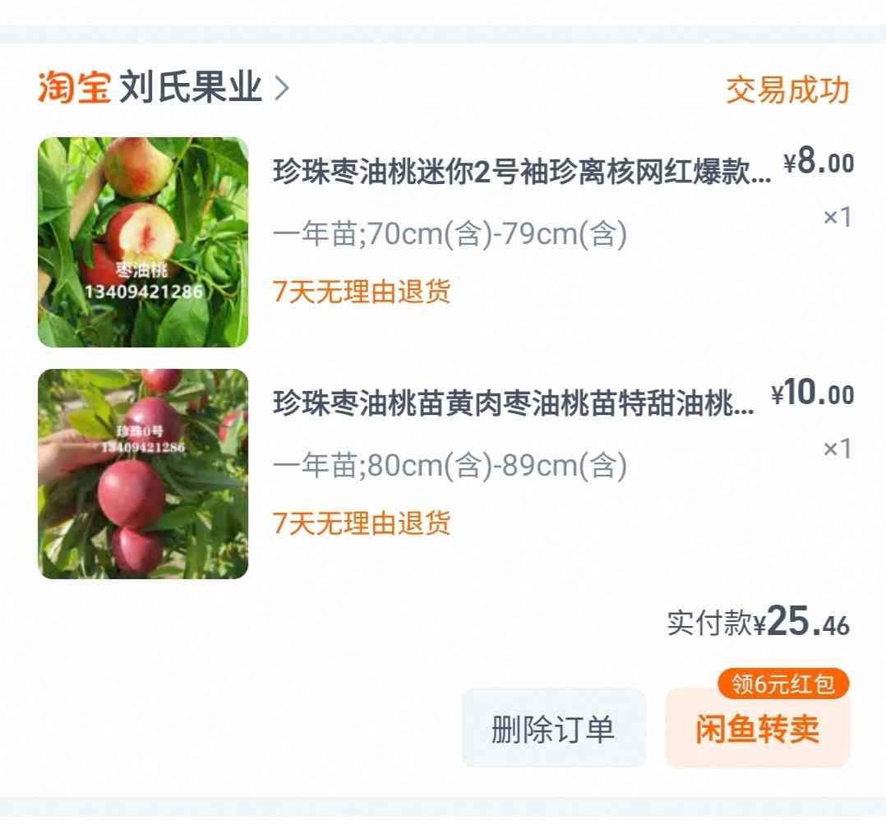
Task: Open 珍珠枣油桃苗黄肉 product title
Action: (513, 403)
